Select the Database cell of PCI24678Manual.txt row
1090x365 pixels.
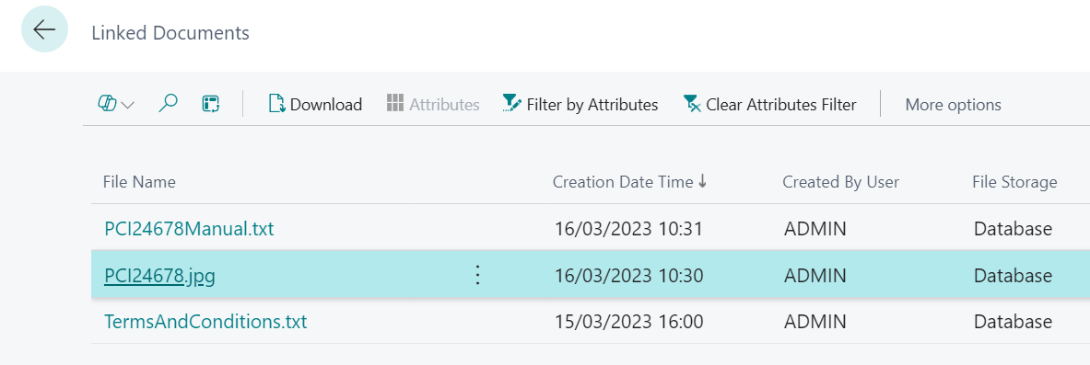[x=1013, y=228]
